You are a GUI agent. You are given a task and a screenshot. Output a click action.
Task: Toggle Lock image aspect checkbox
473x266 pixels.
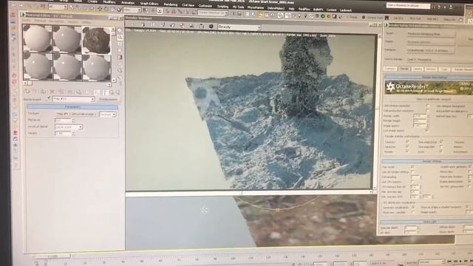[426, 130]
